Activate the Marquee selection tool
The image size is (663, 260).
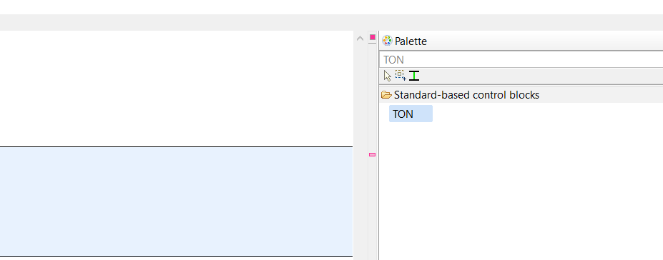pyautogui.click(x=401, y=75)
